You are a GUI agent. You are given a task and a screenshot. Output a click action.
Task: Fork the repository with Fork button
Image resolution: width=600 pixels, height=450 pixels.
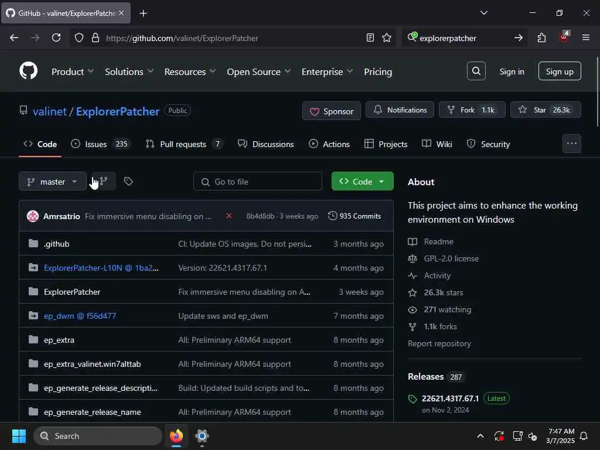click(472, 110)
